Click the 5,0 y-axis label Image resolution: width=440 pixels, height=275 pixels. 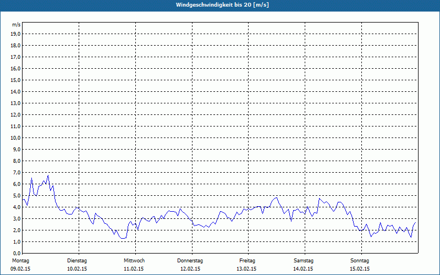pos(16,196)
